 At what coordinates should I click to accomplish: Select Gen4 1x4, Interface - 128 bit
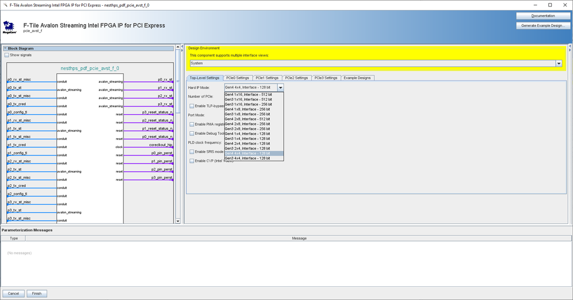254,134
